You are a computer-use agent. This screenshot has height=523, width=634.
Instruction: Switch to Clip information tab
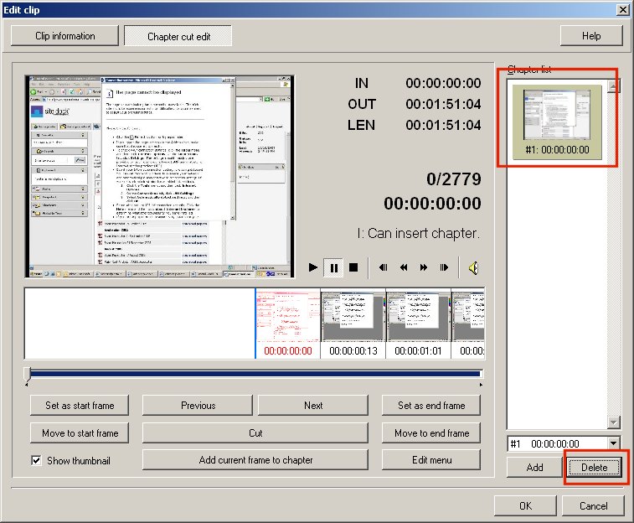point(64,36)
